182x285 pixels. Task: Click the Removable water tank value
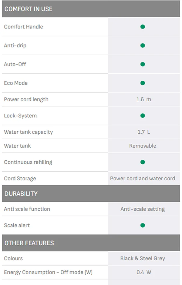click(x=143, y=146)
